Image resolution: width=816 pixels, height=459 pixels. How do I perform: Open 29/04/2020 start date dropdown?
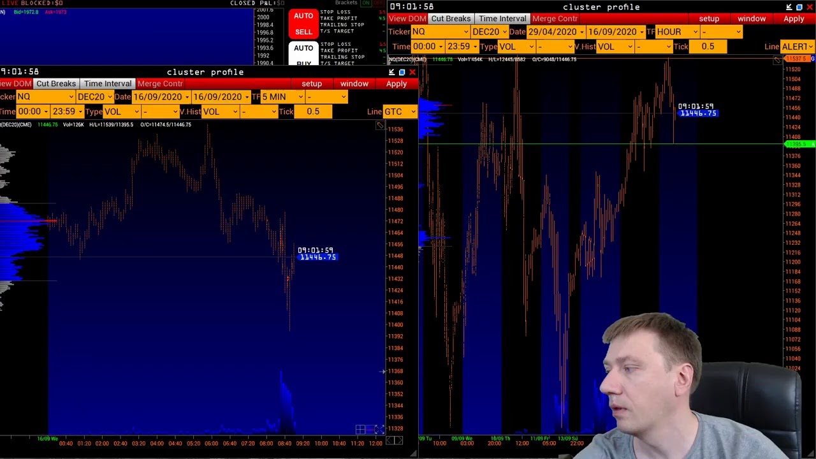[x=556, y=32]
